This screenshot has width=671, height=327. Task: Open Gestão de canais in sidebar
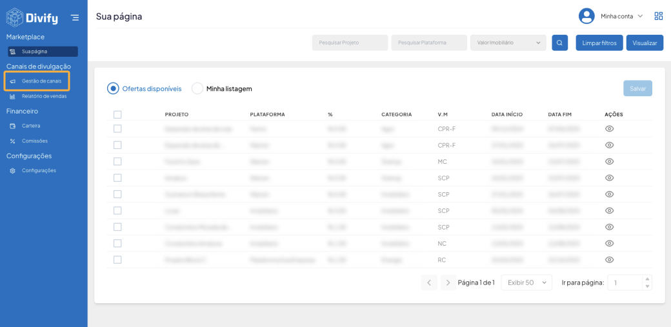[x=41, y=81]
